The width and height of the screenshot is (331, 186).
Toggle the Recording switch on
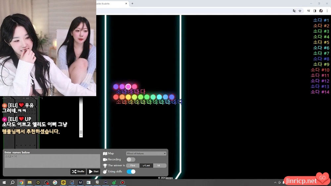click(131, 160)
